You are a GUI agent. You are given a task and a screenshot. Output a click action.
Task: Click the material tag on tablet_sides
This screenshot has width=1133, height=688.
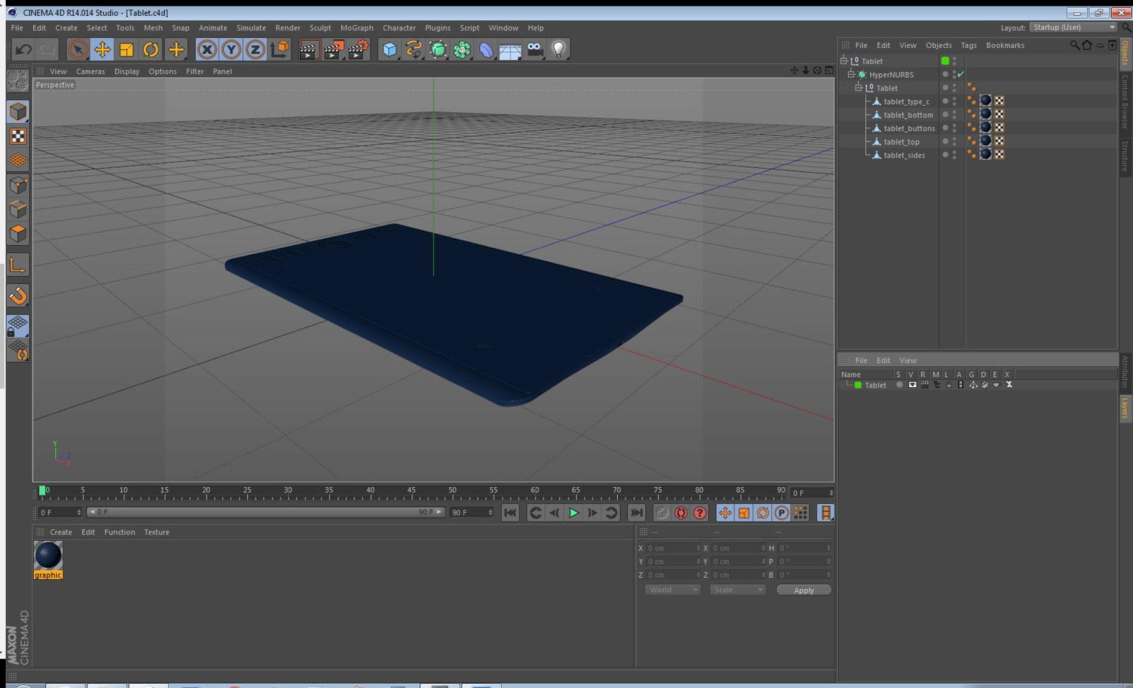(x=985, y=155)
